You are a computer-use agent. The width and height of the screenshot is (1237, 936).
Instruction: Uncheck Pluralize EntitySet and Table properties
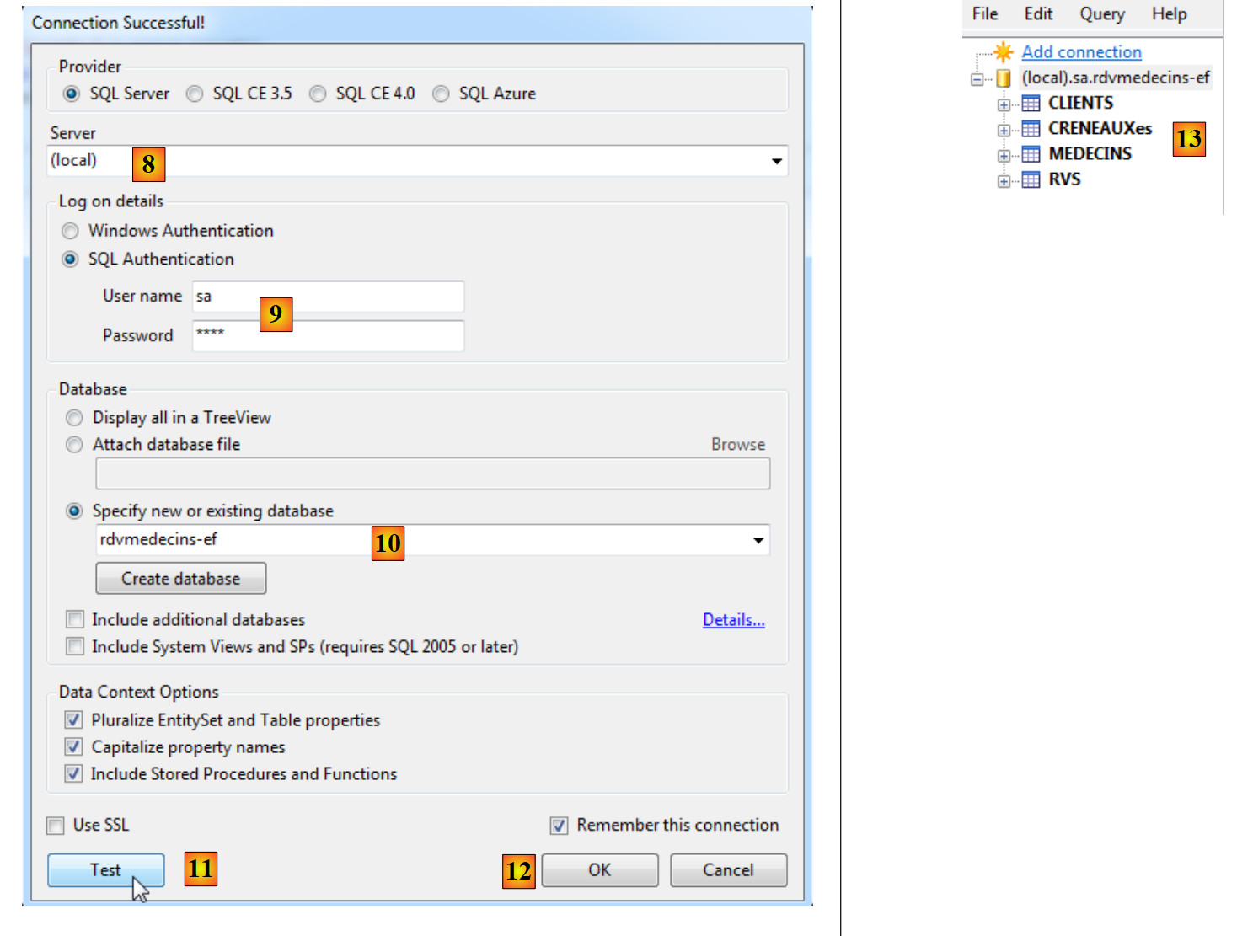74,720
